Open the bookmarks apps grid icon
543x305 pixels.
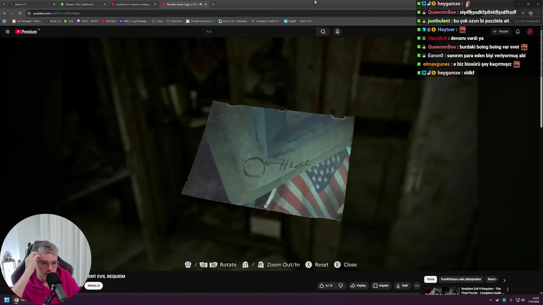(4, 21)
